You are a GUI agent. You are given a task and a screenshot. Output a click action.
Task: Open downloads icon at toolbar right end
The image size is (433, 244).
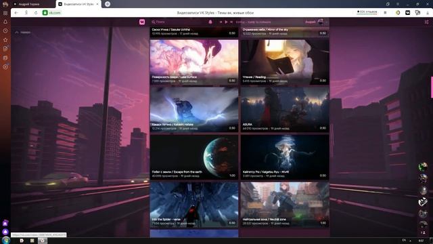point(428,13)
